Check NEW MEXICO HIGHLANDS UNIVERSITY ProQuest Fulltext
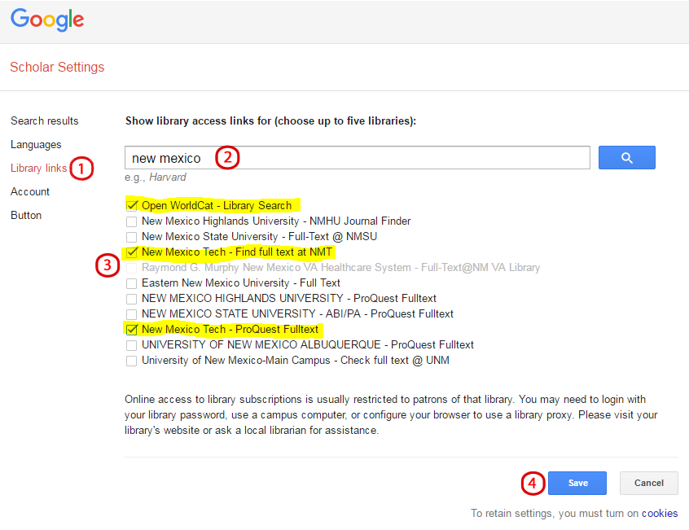The image size is (689, 530). [131, 299]
